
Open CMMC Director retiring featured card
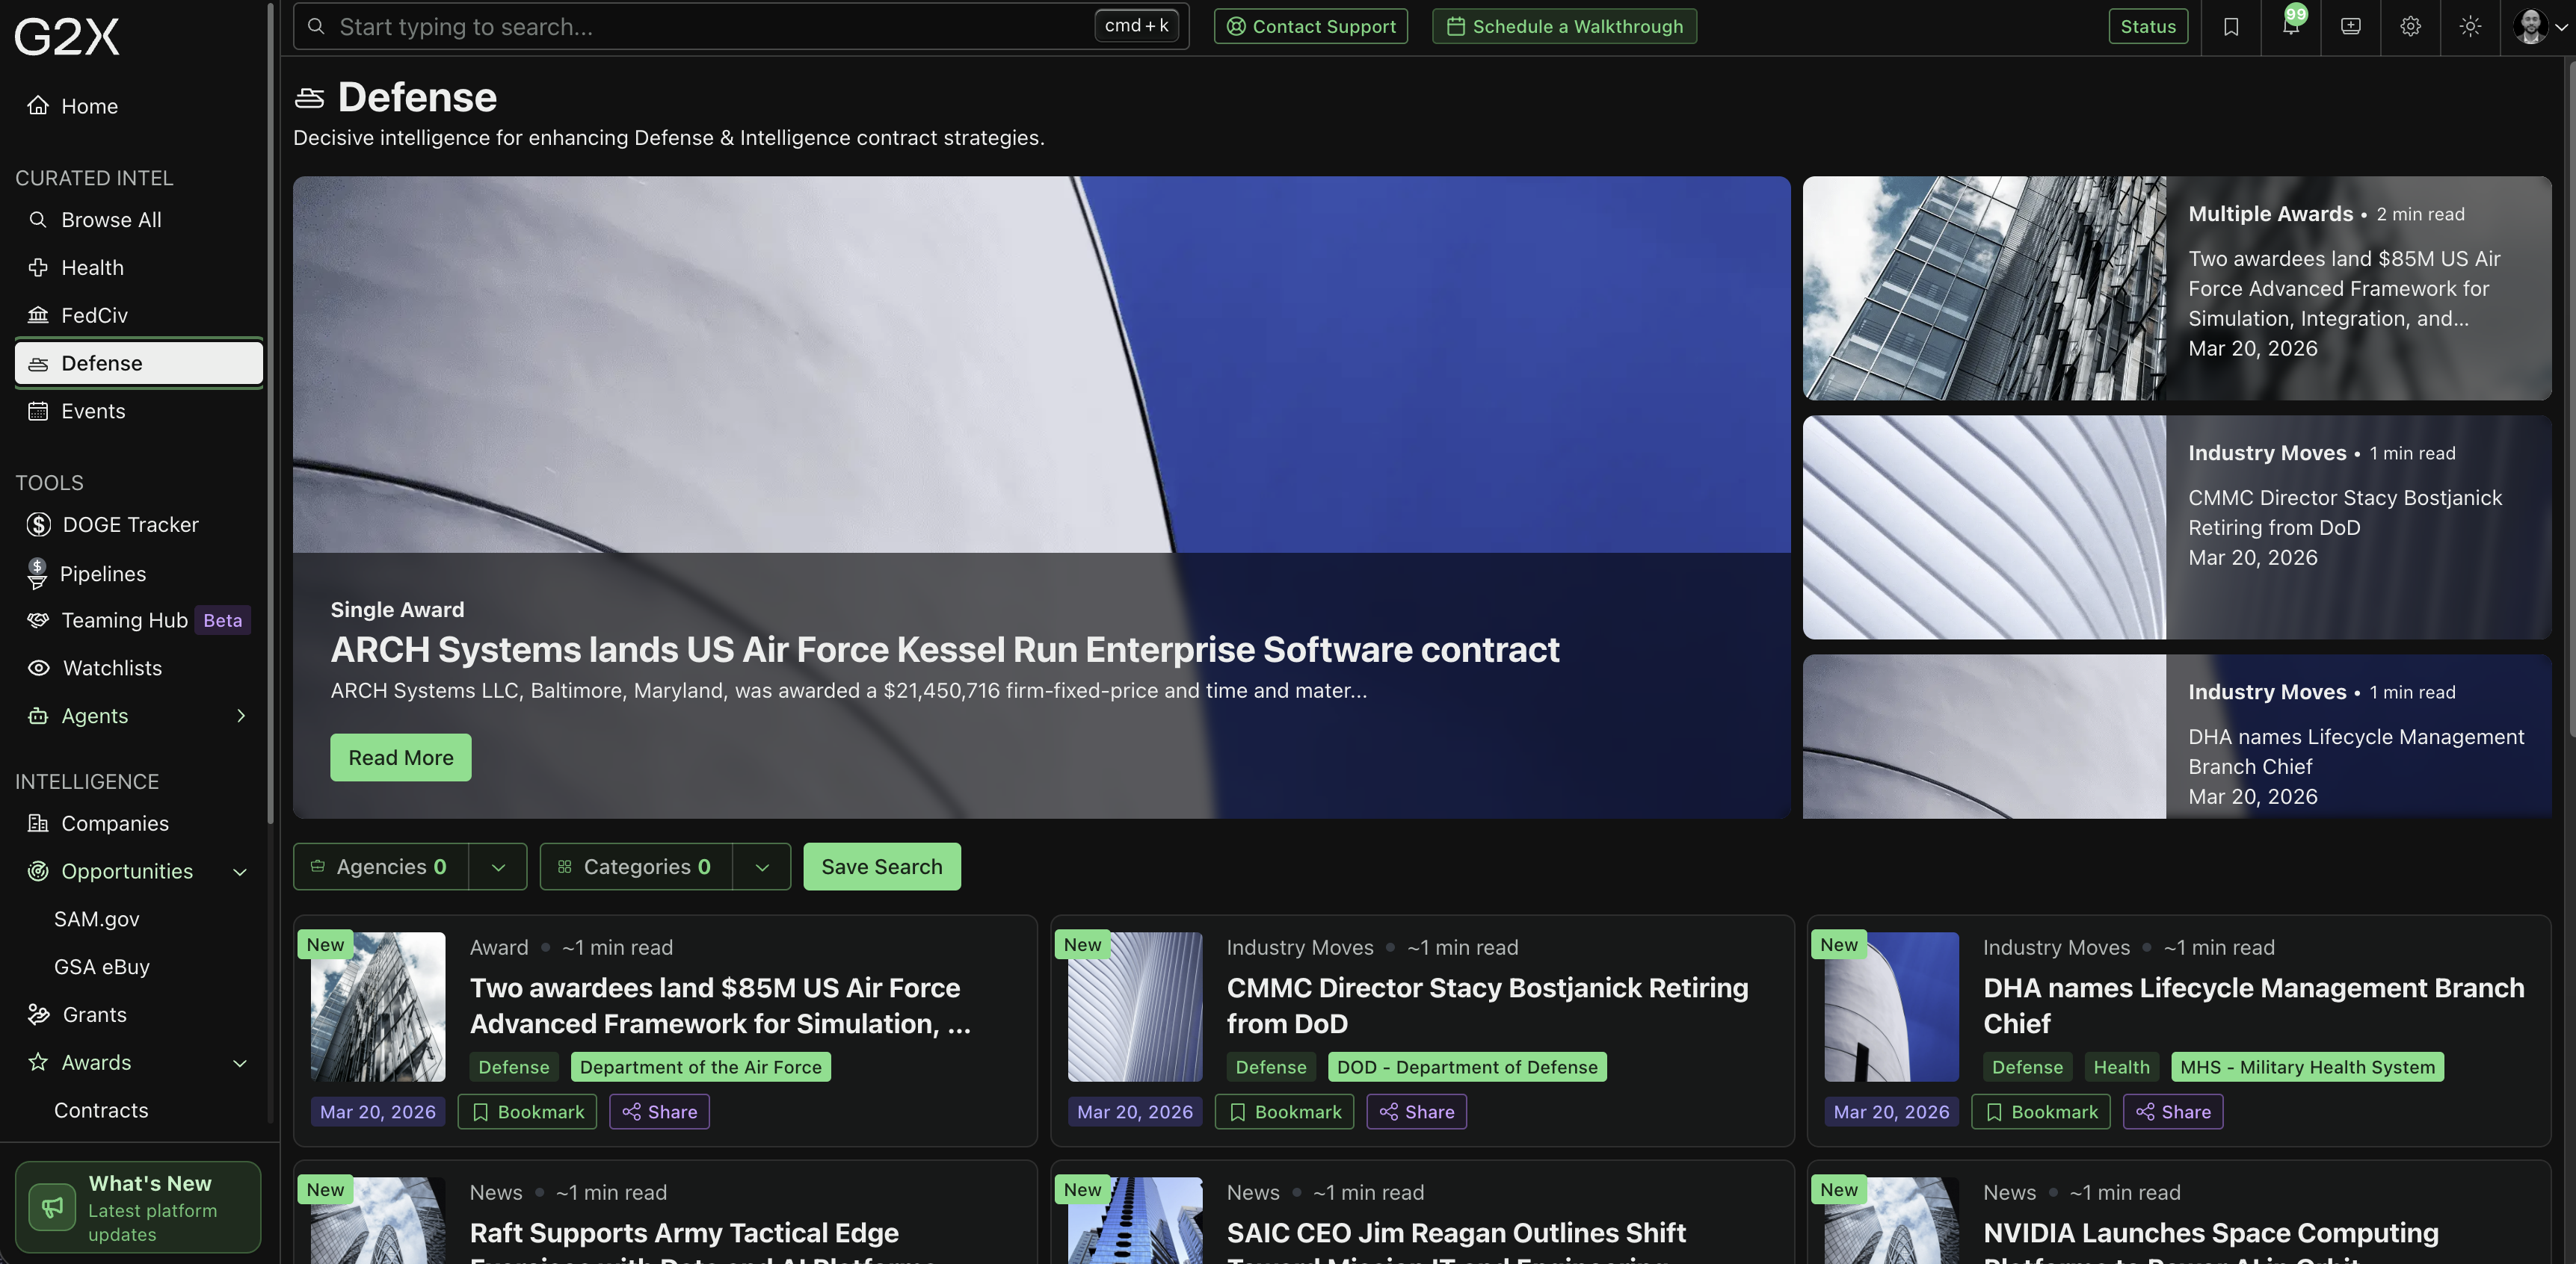coord(2177,527)
